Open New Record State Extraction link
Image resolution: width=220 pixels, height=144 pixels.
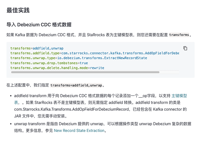click(79, 131)
